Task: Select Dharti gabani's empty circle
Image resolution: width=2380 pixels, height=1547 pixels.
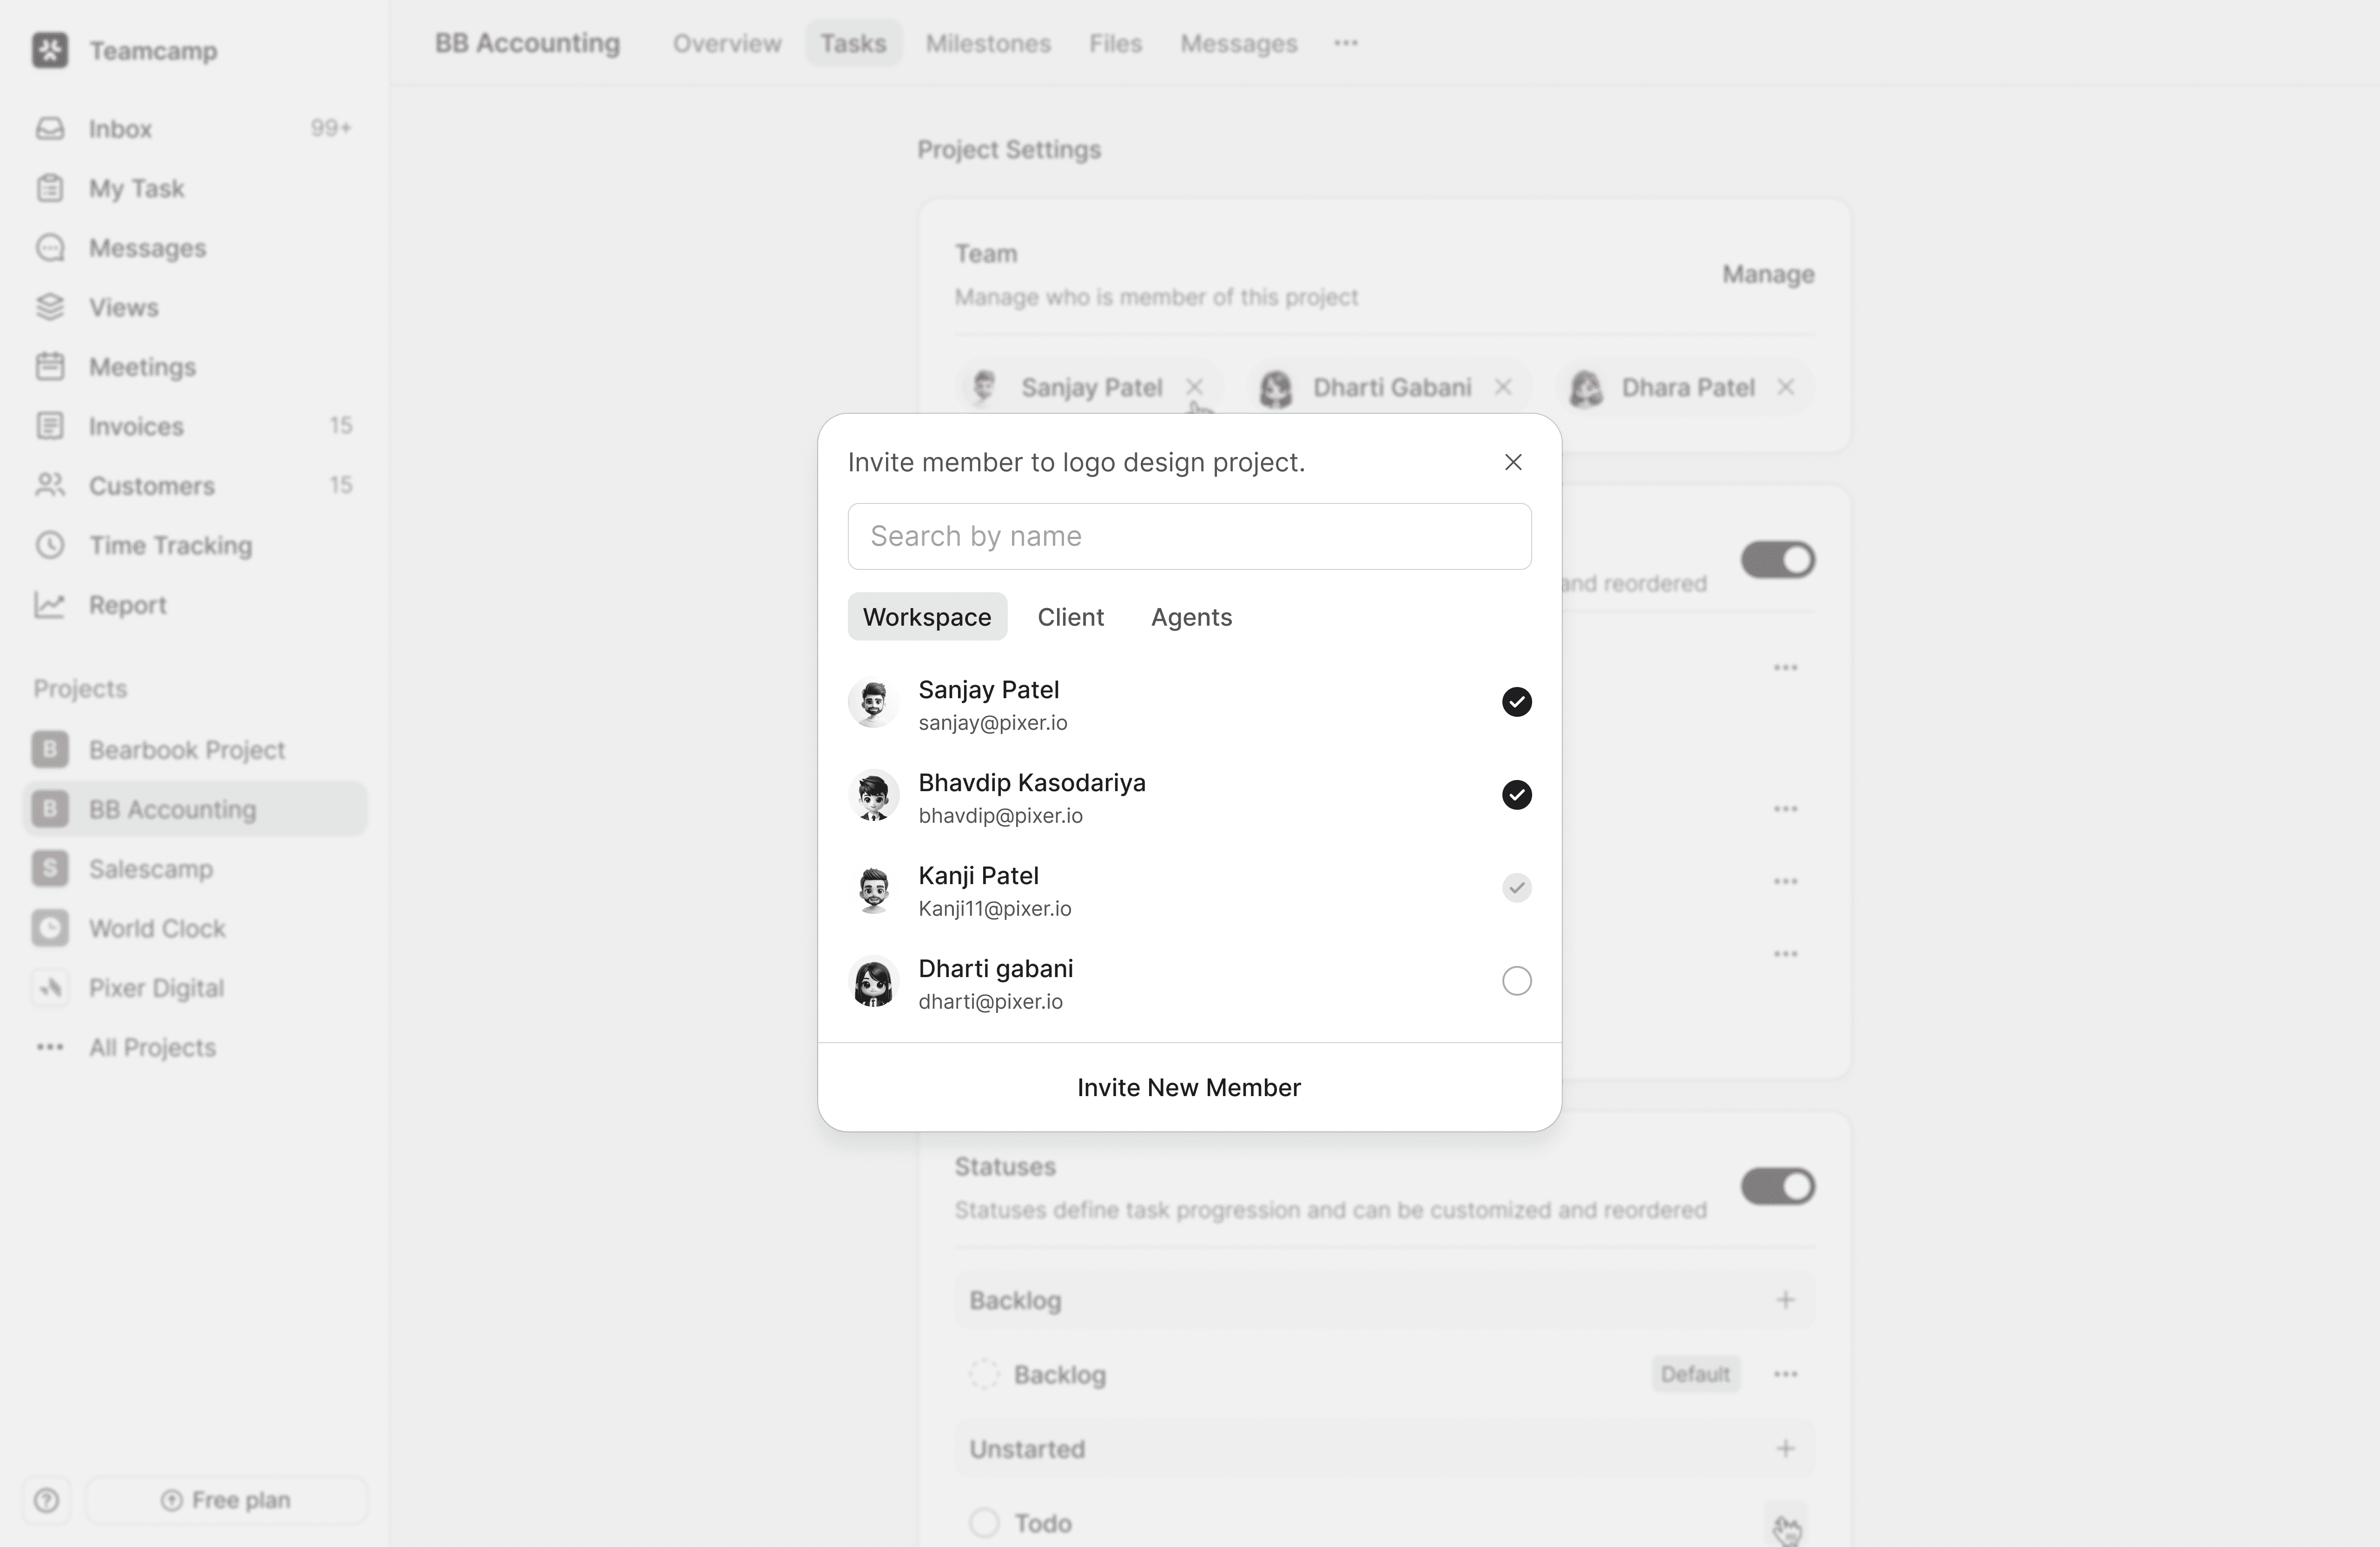Action: click(1516, 981)
